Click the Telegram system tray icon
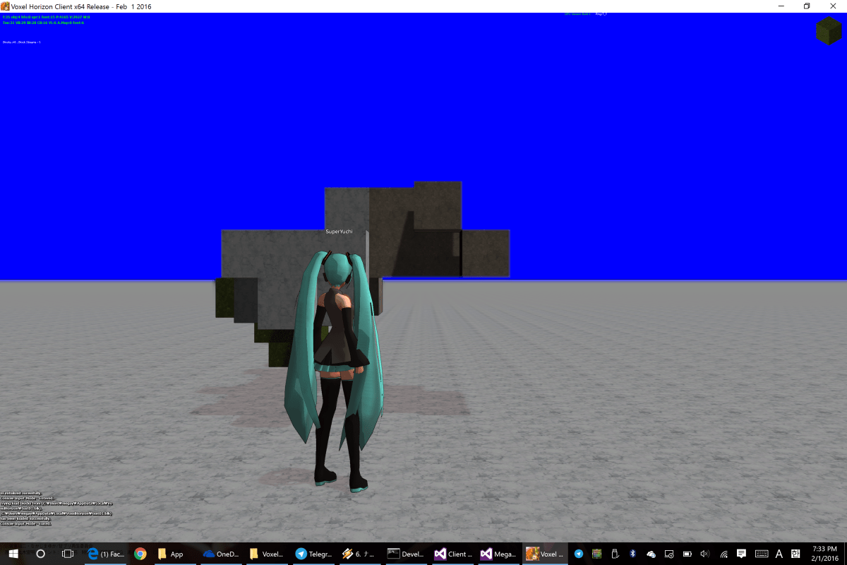Viewport: 847px width, 565px height. tap(579, 554)
